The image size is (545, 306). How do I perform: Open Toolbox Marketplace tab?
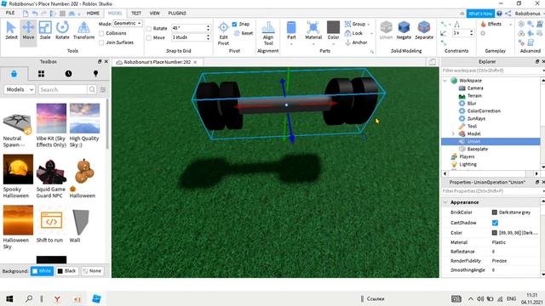(x=14, y=74)
